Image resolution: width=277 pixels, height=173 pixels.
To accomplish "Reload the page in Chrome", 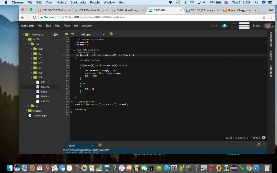I will (35, 17).
